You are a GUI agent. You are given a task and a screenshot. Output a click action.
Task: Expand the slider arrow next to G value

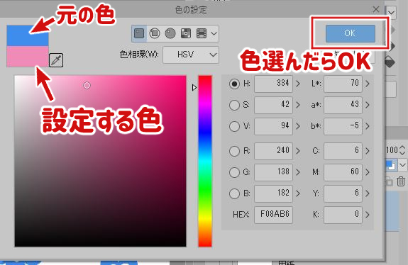(x=298, y=172)
